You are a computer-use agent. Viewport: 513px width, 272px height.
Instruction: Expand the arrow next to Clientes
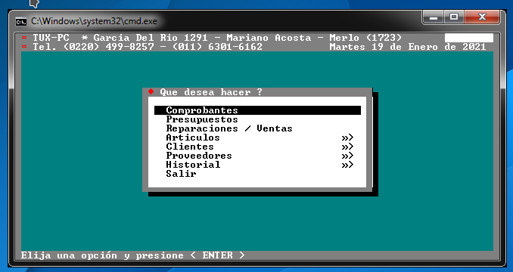pos(347,147)
